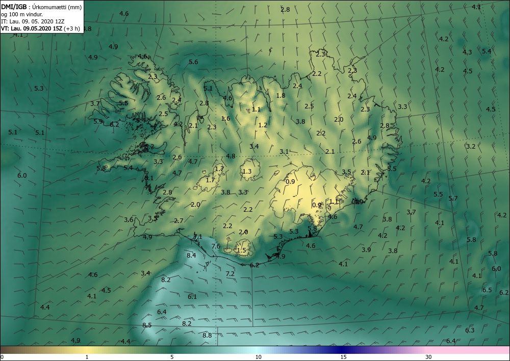Click the 7.6 value on the map
This screenshot has height=361, width=510.
[216, 246]
